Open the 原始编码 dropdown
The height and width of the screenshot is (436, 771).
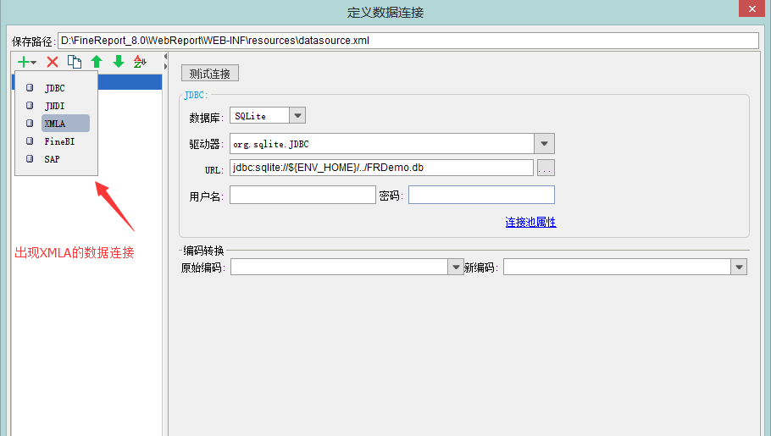coord(456,267)
